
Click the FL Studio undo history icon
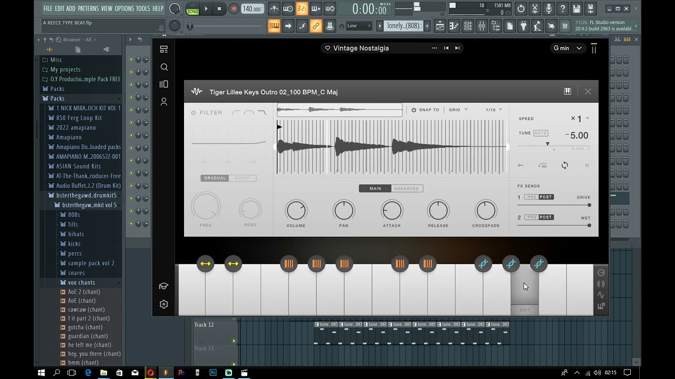(x=521, y=8)
